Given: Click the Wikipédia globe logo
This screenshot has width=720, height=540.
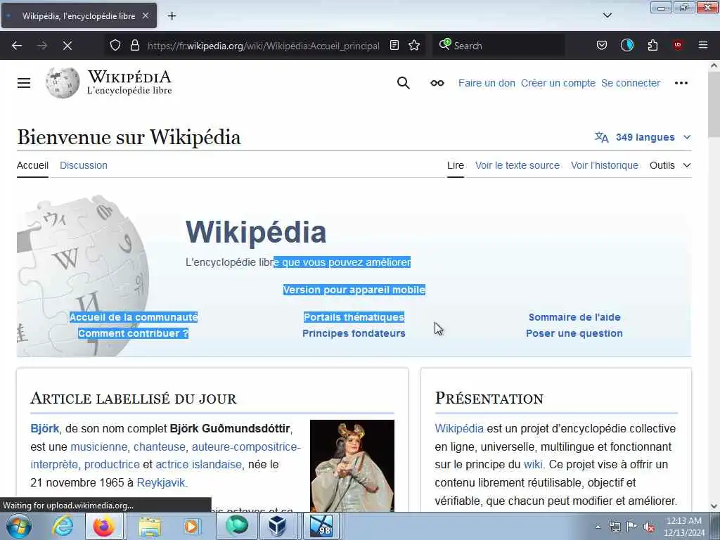Looking at the screenshot, I should click(63, 83).
